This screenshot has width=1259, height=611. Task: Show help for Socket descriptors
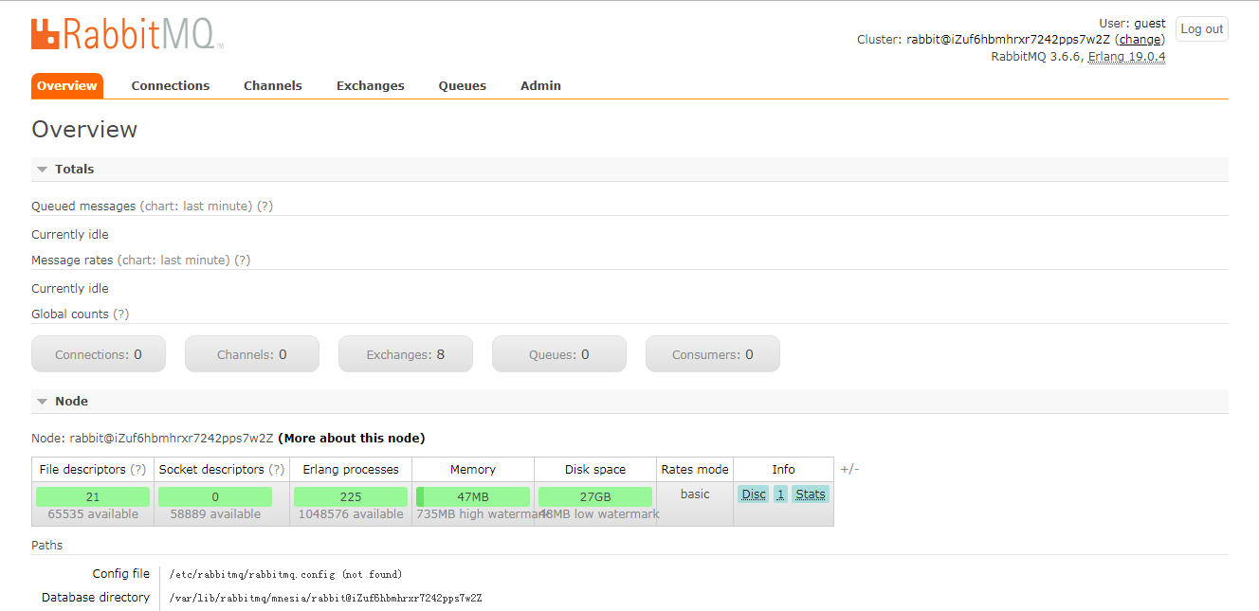click(x=277, y=469)
